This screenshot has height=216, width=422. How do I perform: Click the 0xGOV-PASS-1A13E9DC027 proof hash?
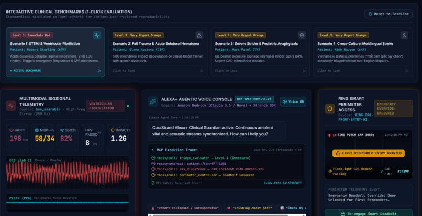[x=282, y=183]
